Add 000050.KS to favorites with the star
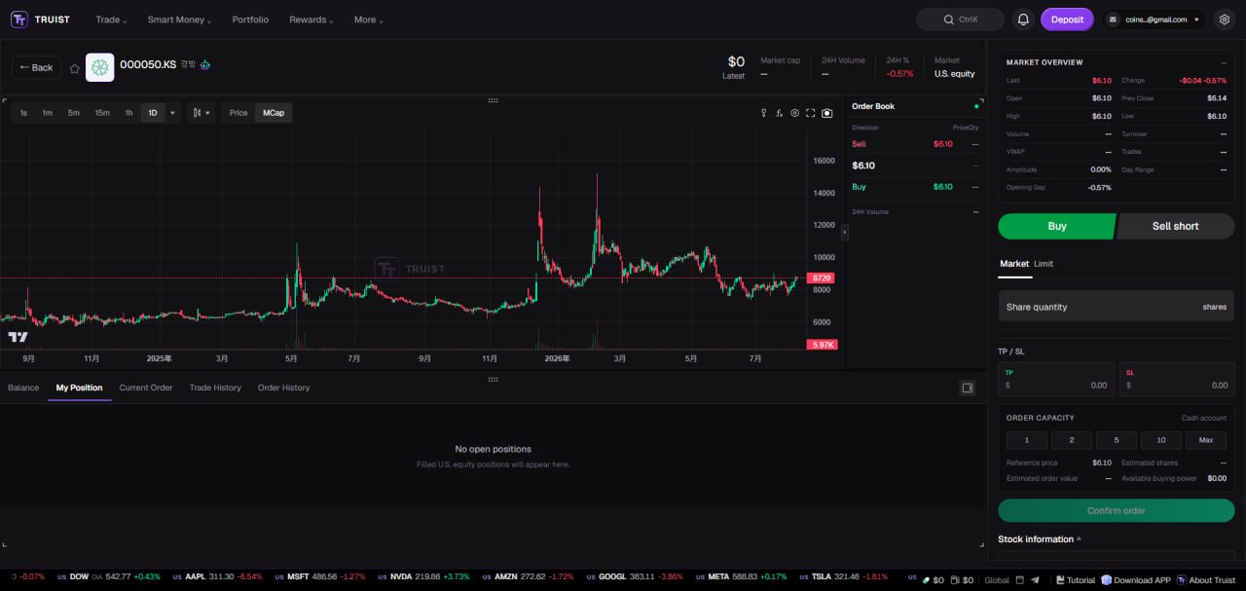Screen dimensions: 1246x591 tap(74, 68)
